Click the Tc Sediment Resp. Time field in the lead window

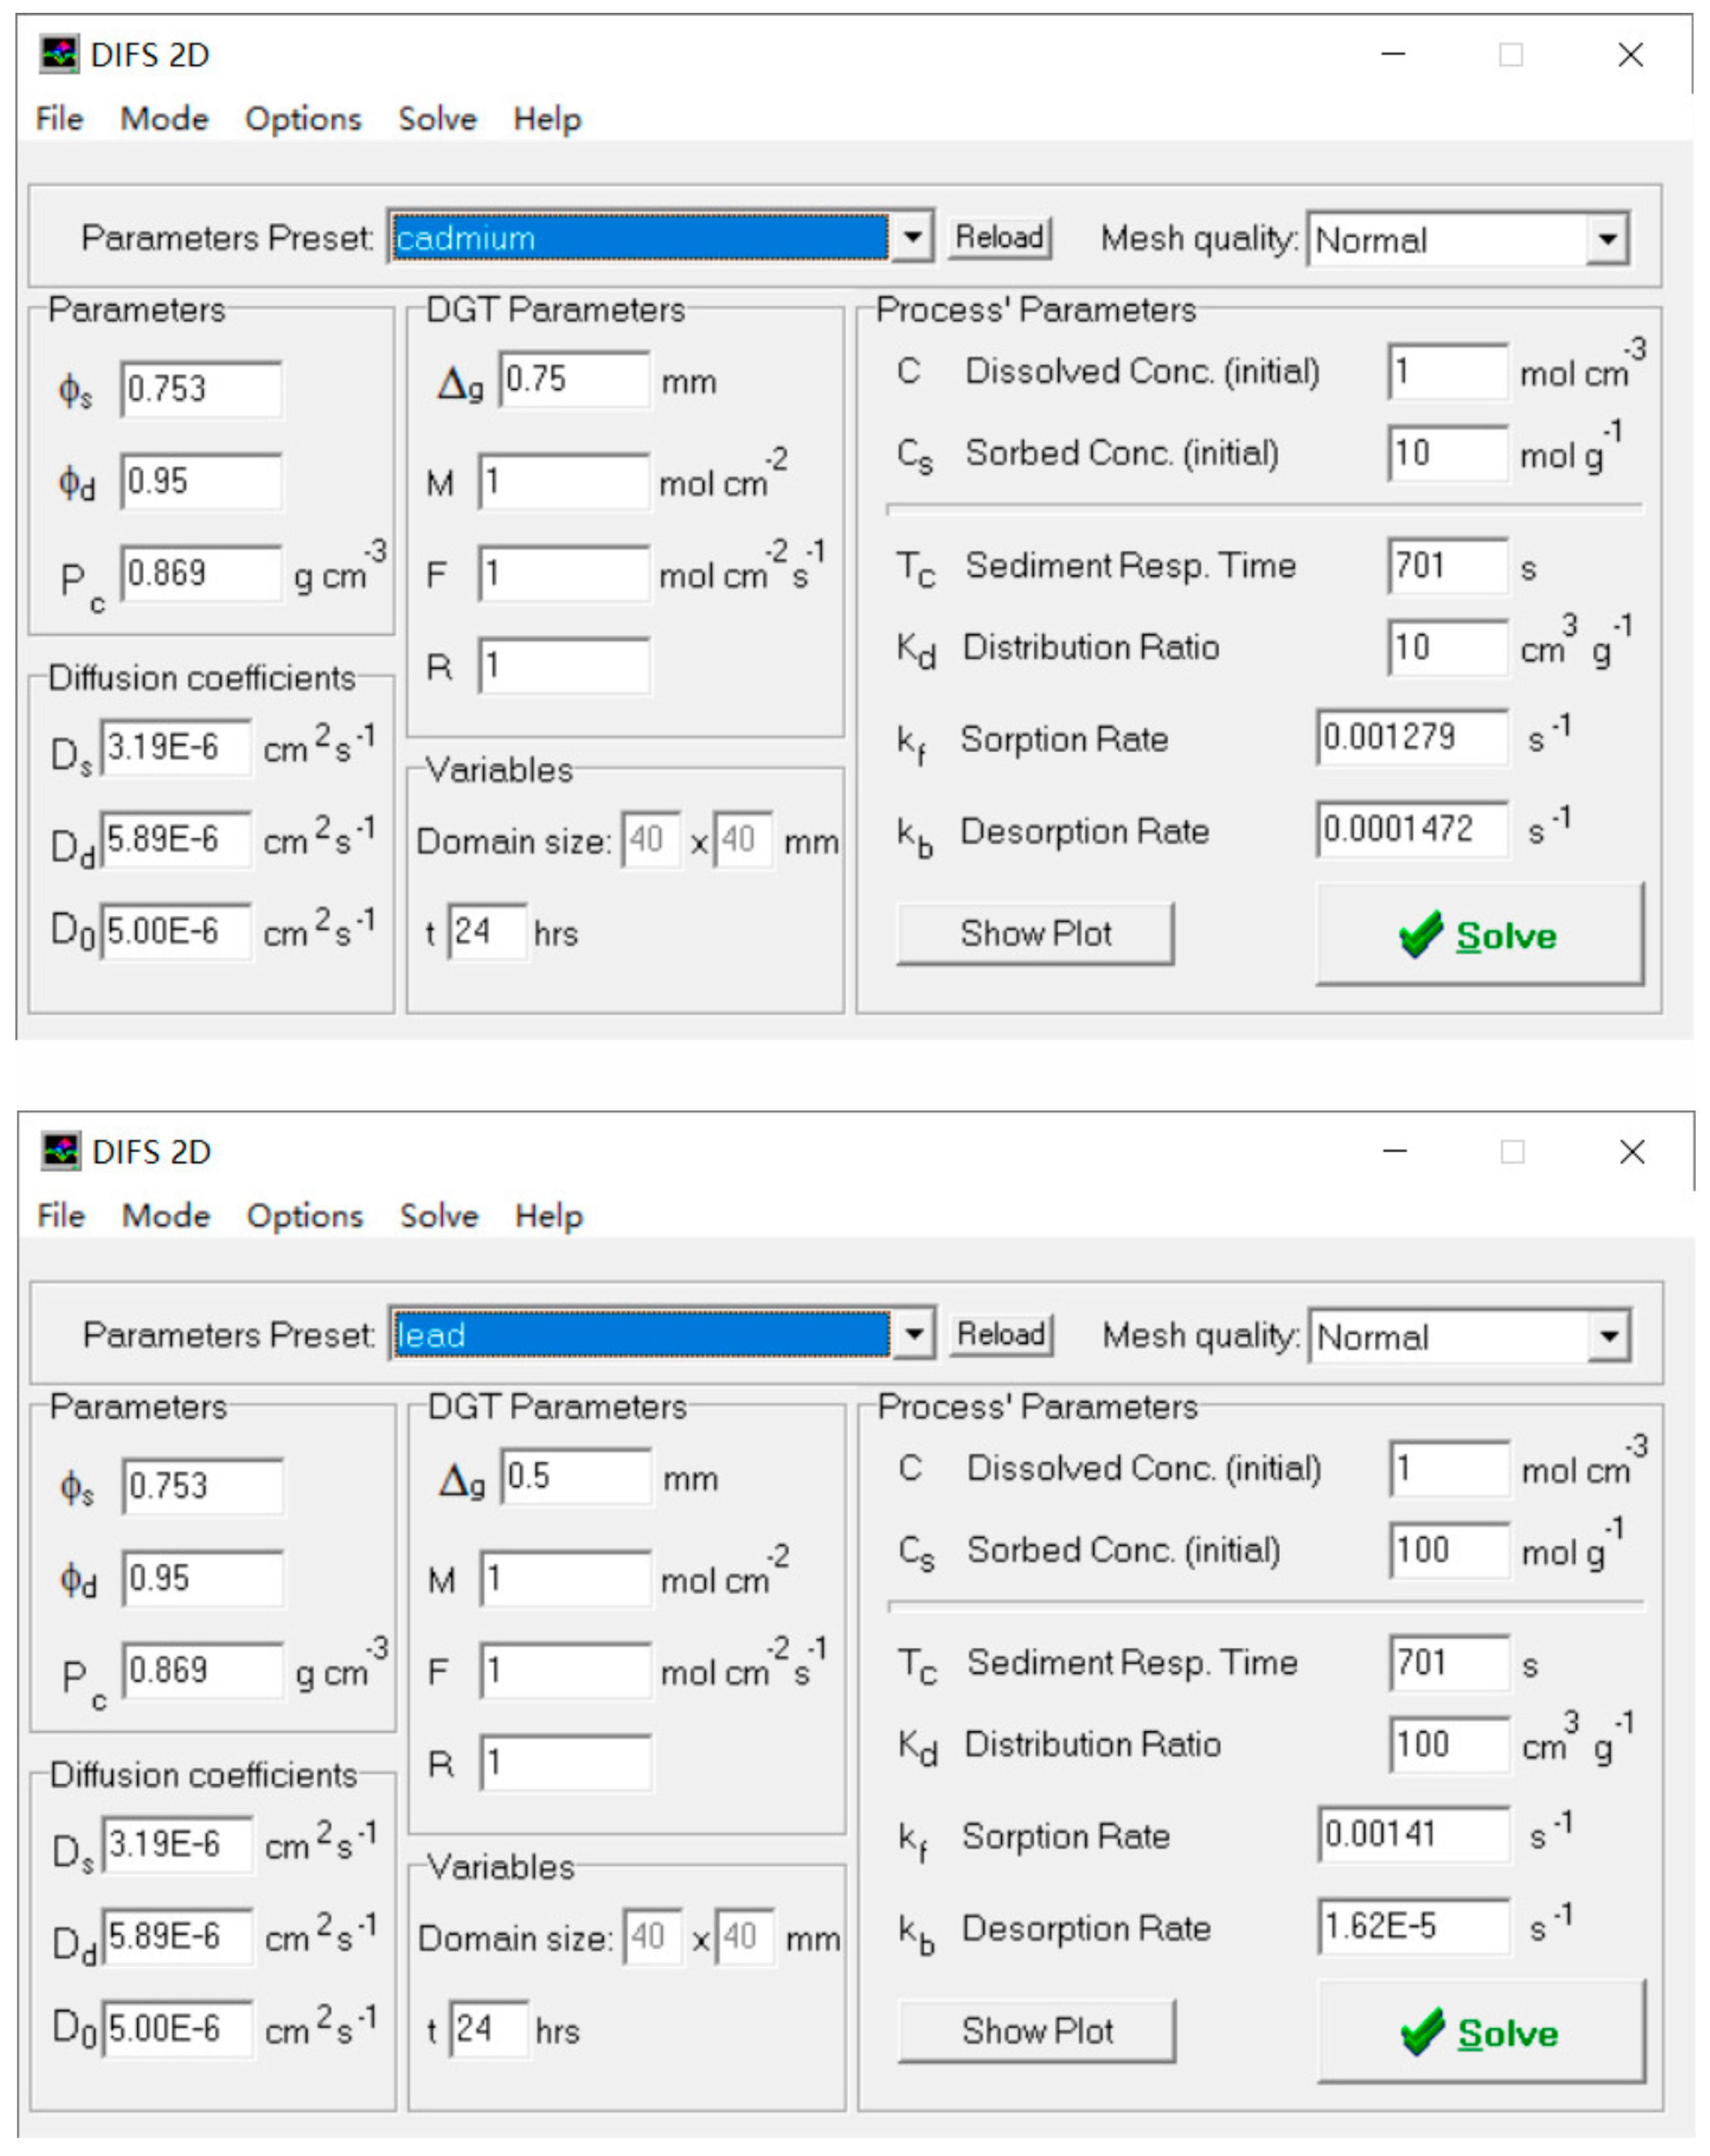click(x=1449, y=1663)
